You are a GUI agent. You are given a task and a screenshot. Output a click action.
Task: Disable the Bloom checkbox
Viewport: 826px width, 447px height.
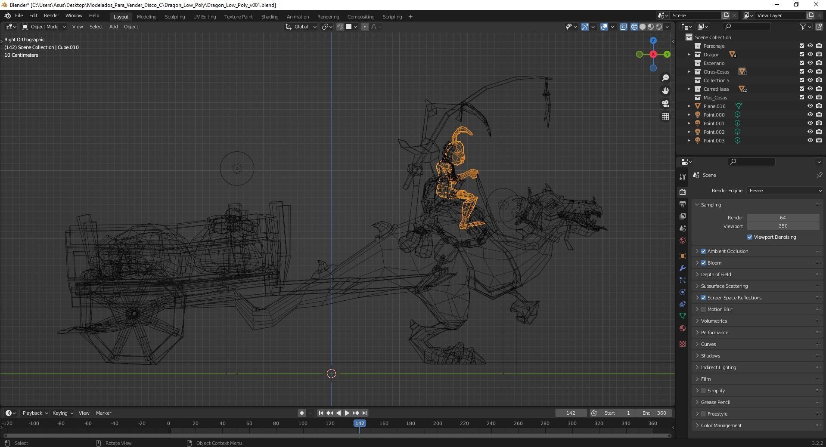pos(703,263)
